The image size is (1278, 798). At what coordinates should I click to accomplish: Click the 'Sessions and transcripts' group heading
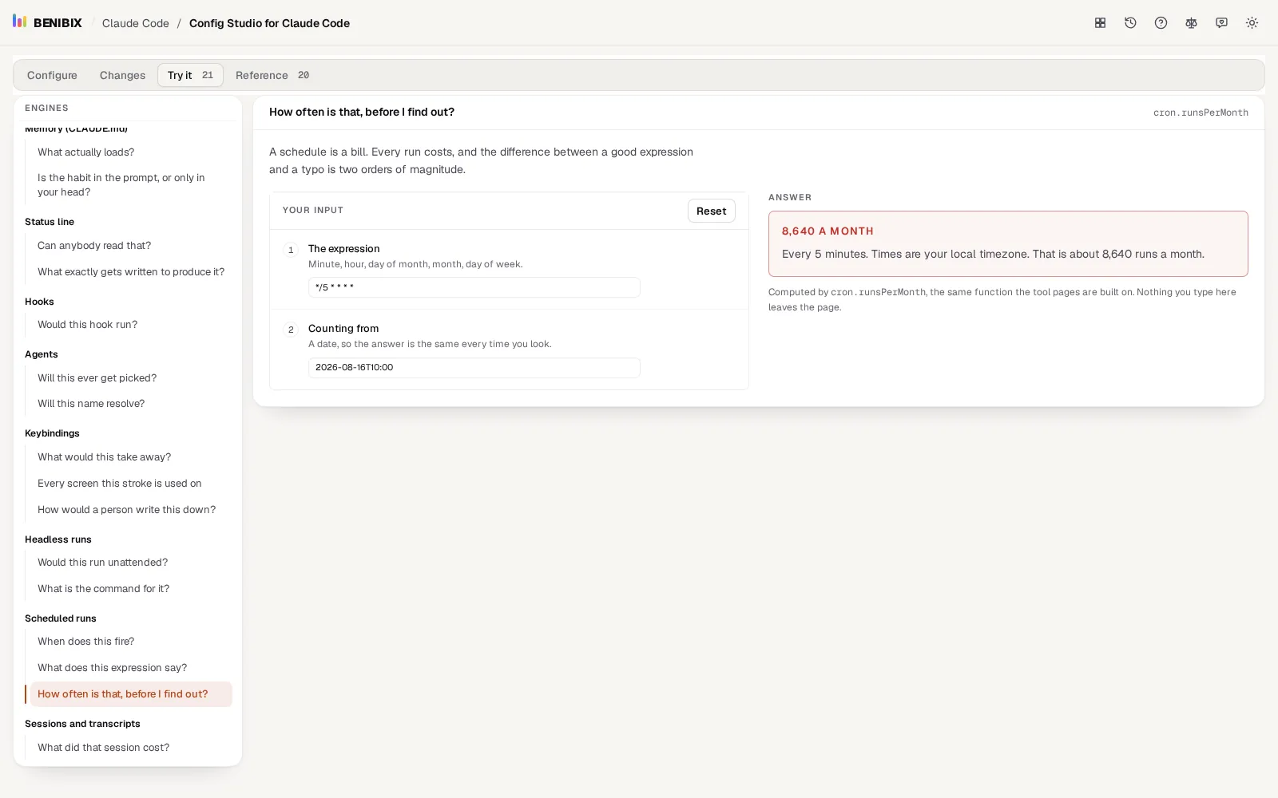pyautogui.click(x=82, y=724)
